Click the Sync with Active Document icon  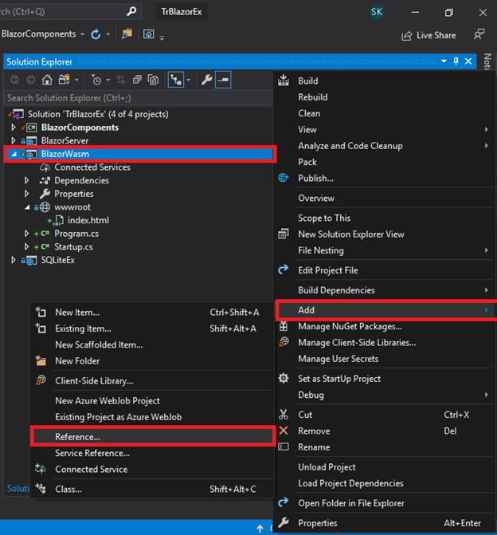(121, 80)
